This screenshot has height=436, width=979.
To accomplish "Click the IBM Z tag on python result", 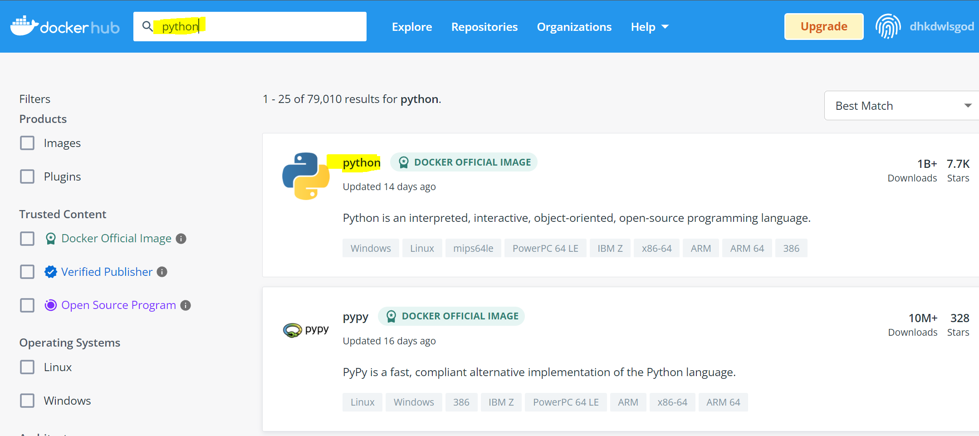I will pyautogui.click(x=610, y=248).
